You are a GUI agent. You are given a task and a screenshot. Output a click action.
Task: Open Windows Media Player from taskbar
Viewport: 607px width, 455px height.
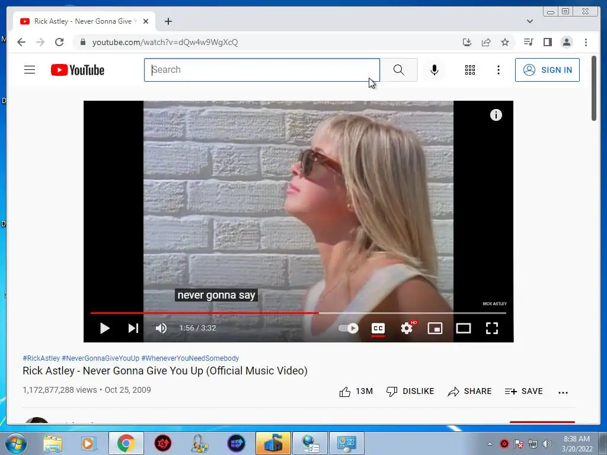(88, 443)
